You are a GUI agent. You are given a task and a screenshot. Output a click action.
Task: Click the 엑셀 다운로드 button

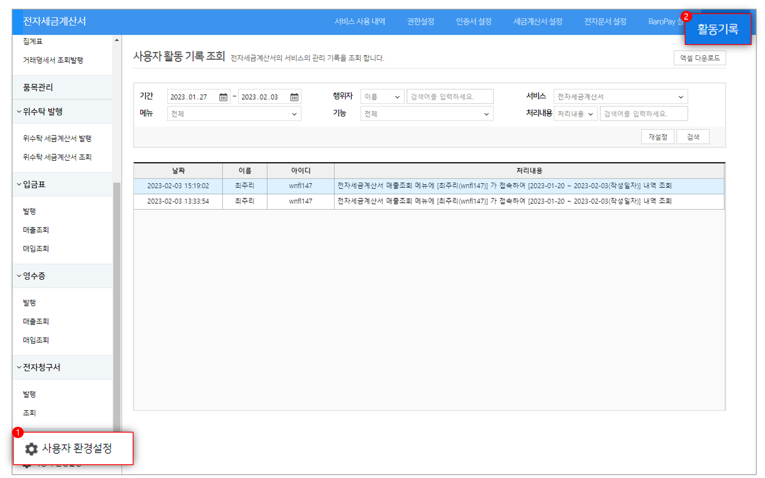pyautogui.click(x=700, y=57)
